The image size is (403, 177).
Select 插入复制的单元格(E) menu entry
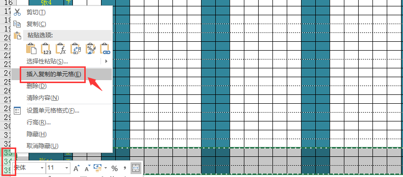[x=62, y=74]
